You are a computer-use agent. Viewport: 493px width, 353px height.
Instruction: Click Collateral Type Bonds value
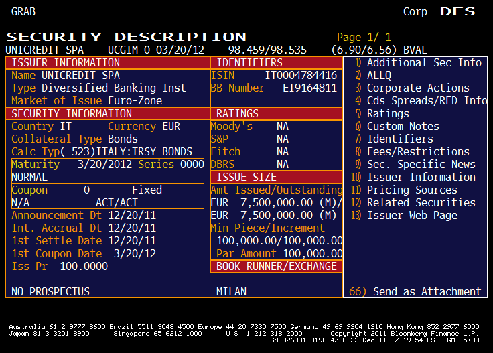point(123,139)
